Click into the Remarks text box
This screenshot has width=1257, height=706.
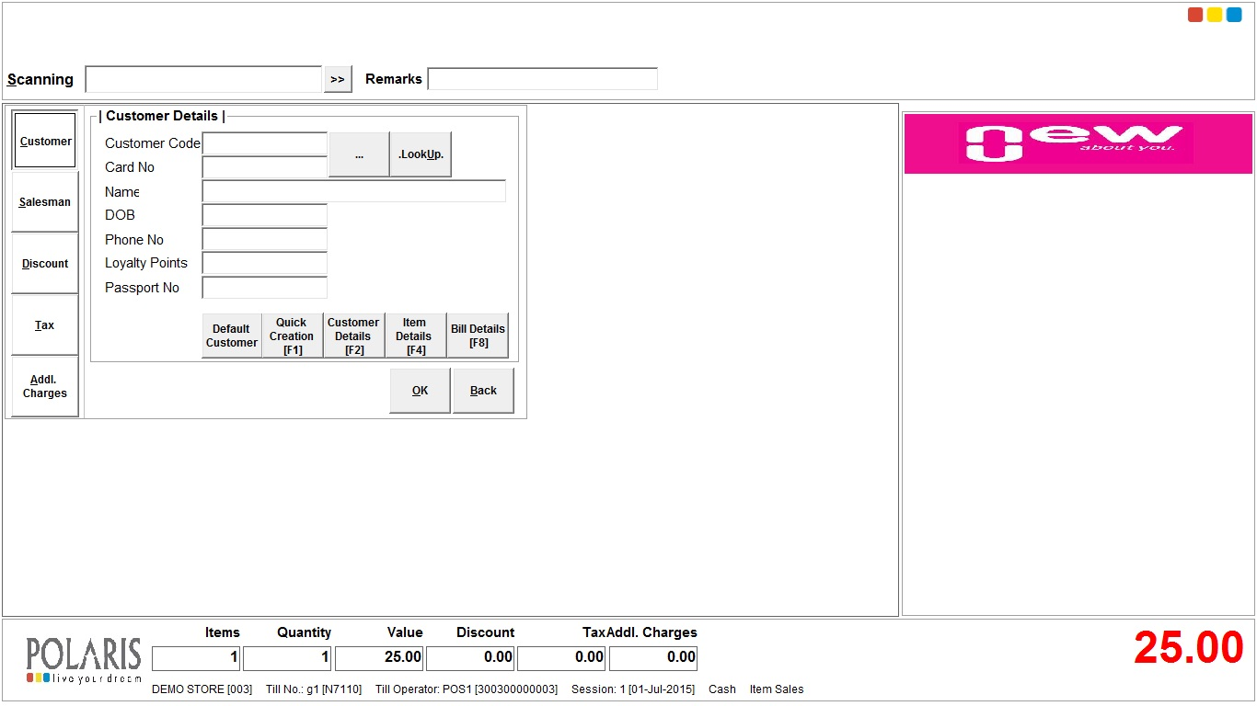(x=543, y=79)
